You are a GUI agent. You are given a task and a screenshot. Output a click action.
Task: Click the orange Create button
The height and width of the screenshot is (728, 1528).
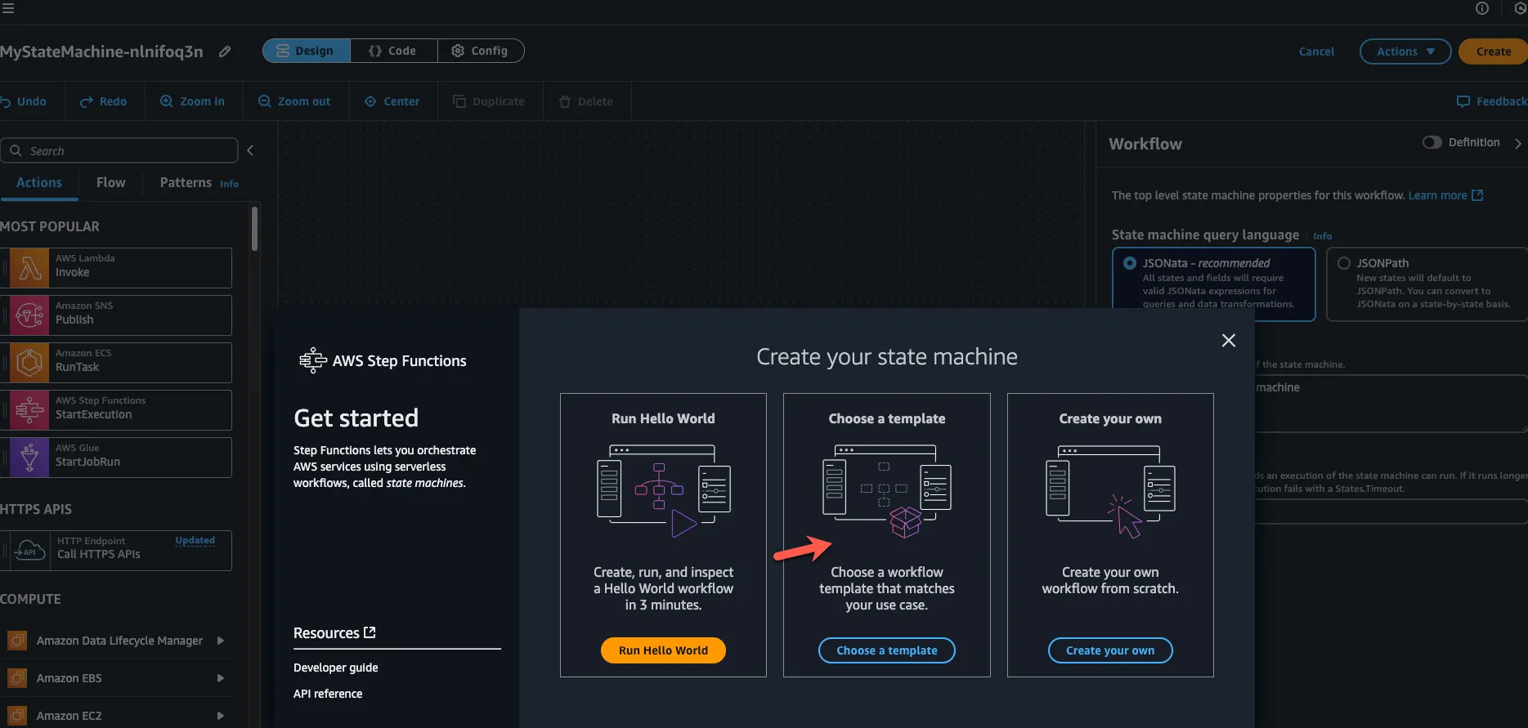[1493, 51]
